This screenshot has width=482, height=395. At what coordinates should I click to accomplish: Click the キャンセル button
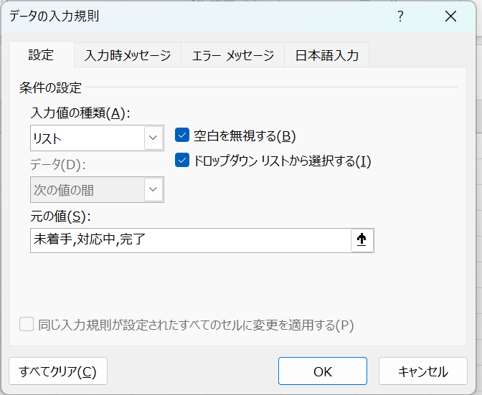click(x=423, y=371)
